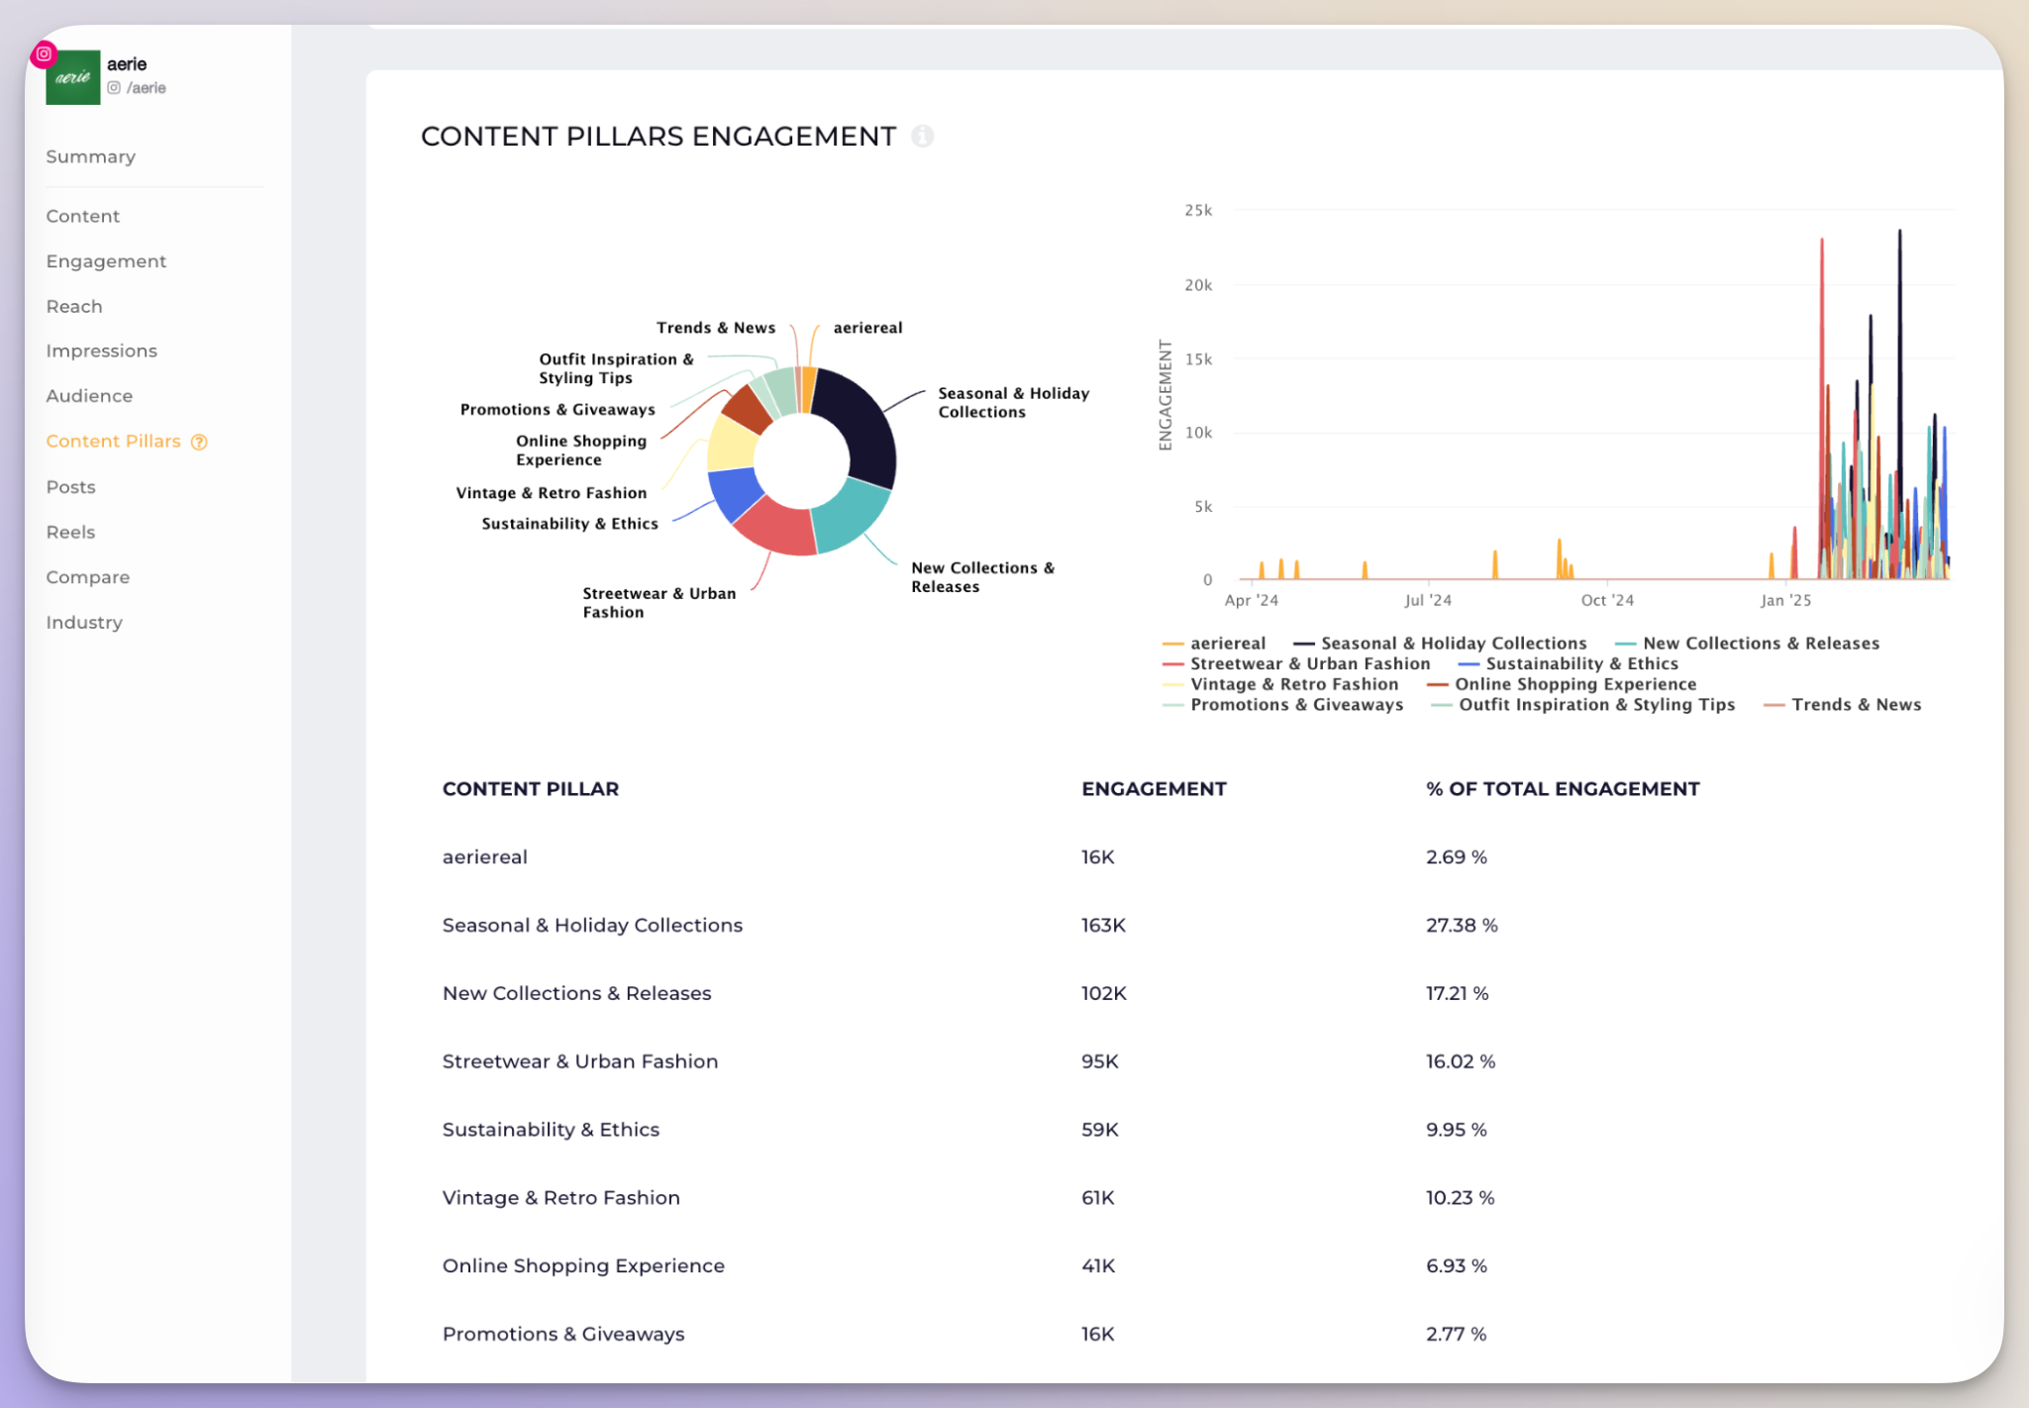Toggle Seasonal & Holiday Collections legend series

tap(1440, 644)
